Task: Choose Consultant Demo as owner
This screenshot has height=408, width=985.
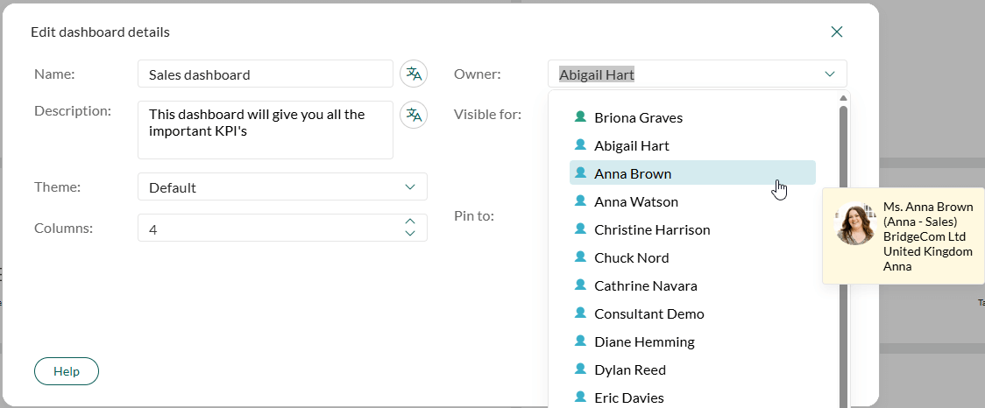Action: pos(692,313)
